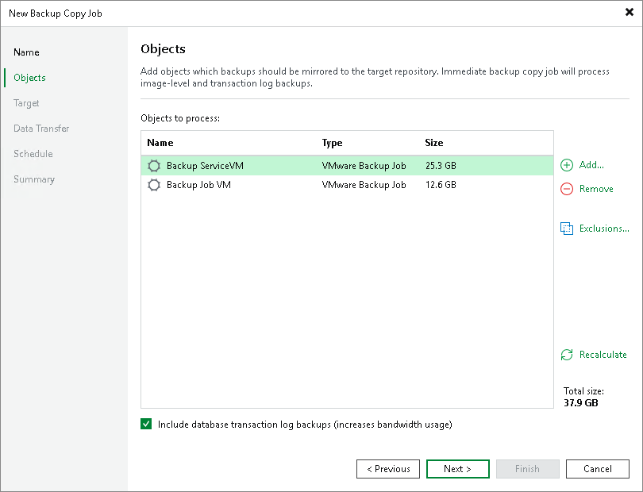
Task: Open the Data Transfer wizard step
Action: tap(41, 129)
